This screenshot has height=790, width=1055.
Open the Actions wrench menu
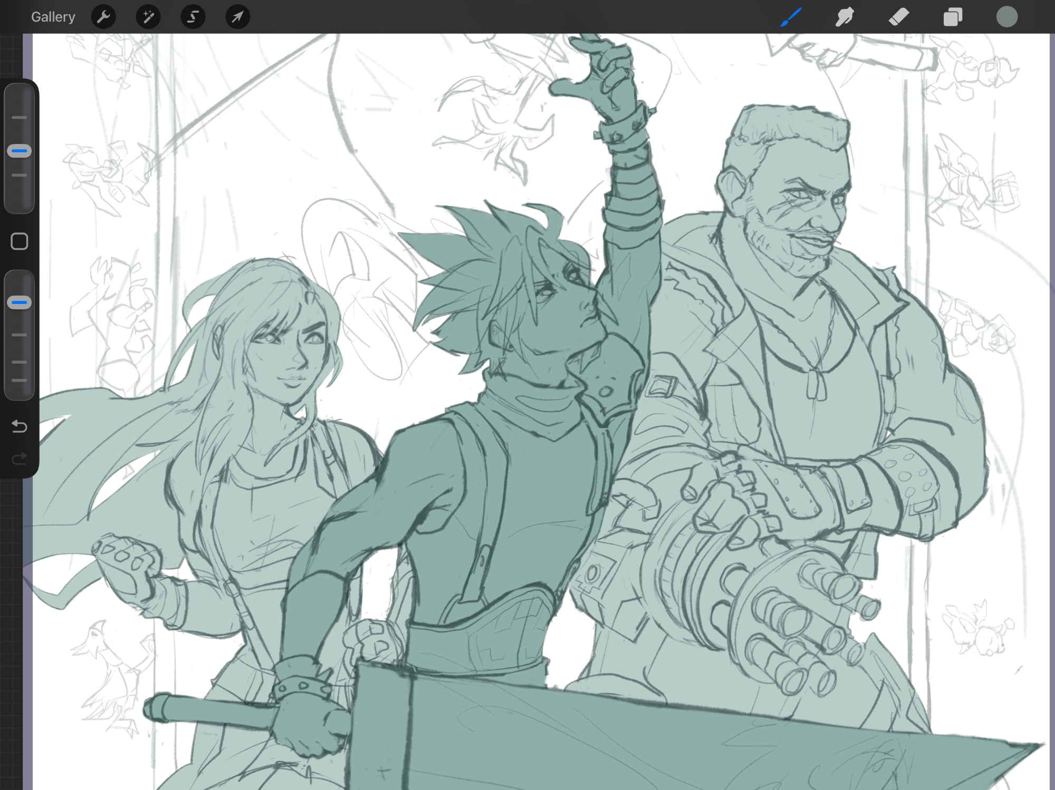[x=103, y=17]
